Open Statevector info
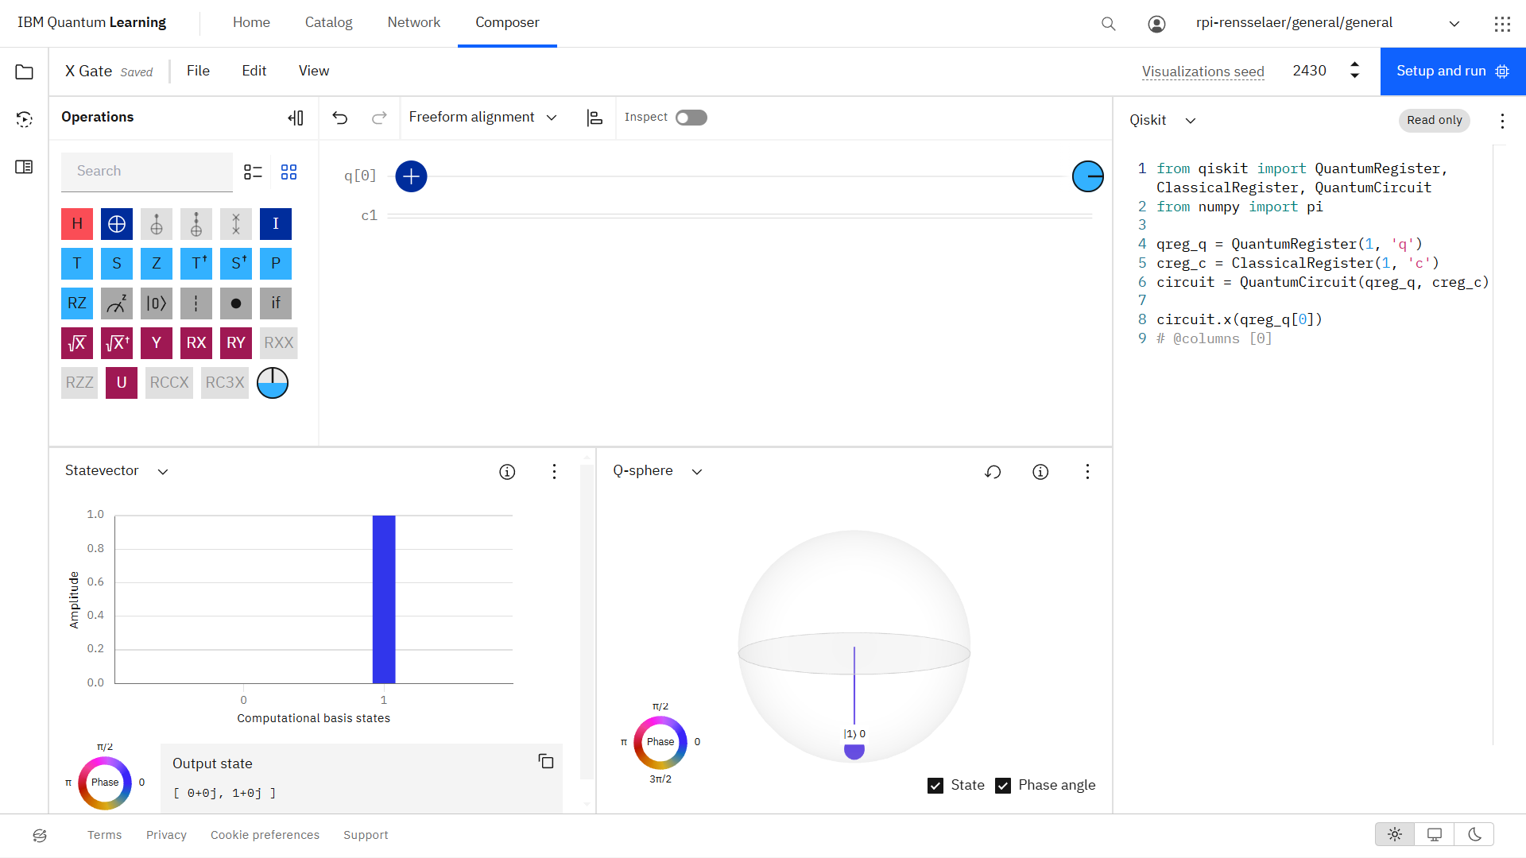This screenshot has width=1526, height=858. point(507,472)
